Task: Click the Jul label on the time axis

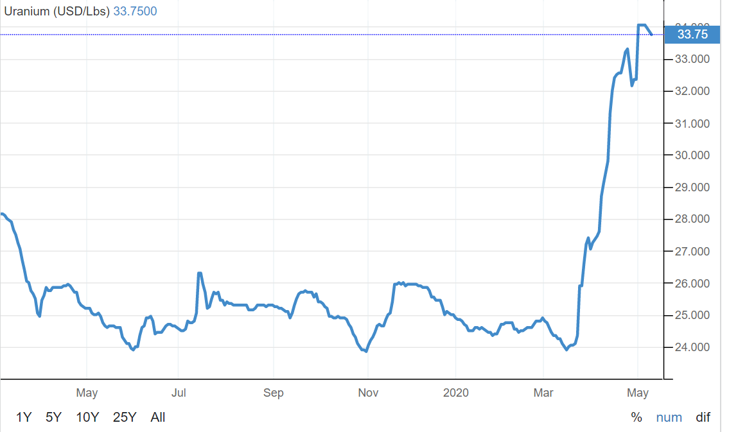Action: [179, 392]
